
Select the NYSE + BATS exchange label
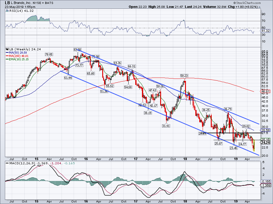(x=43, y=3)
